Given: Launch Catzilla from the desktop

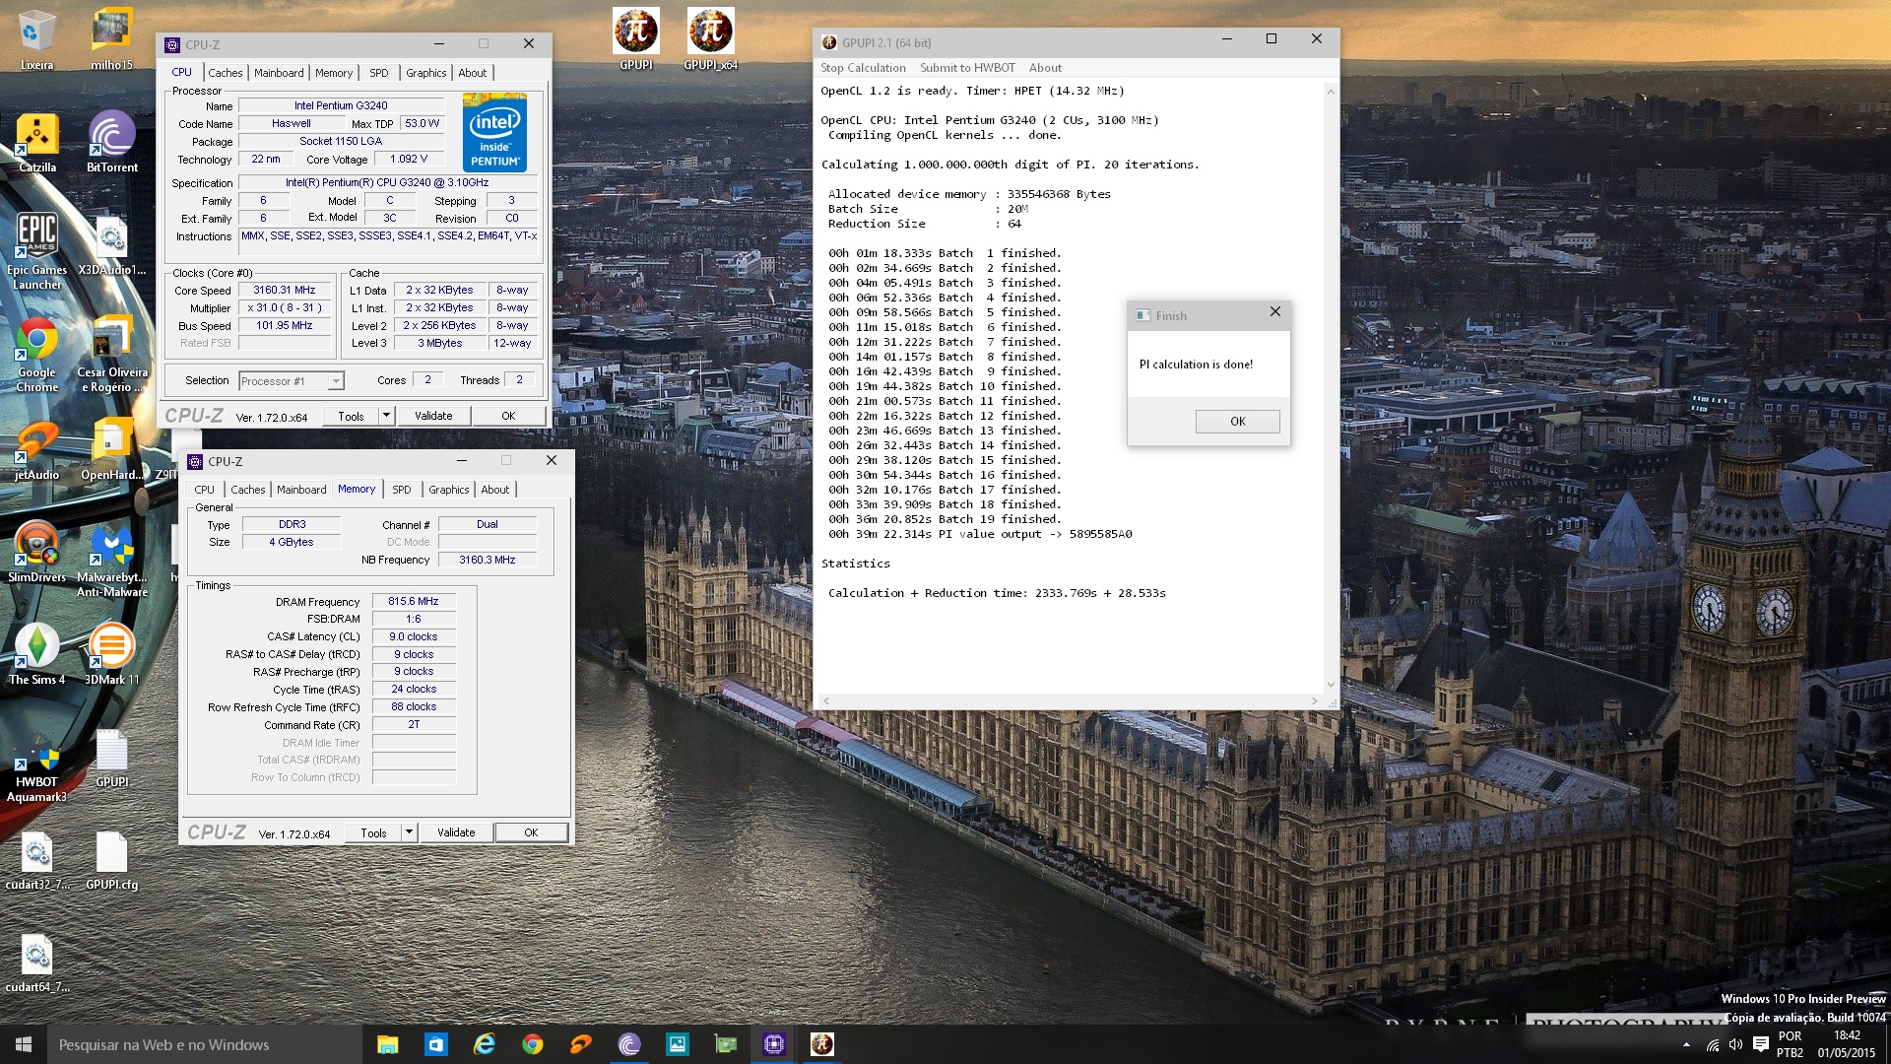Looking at the screenshot, I should [x=36, y=143].
